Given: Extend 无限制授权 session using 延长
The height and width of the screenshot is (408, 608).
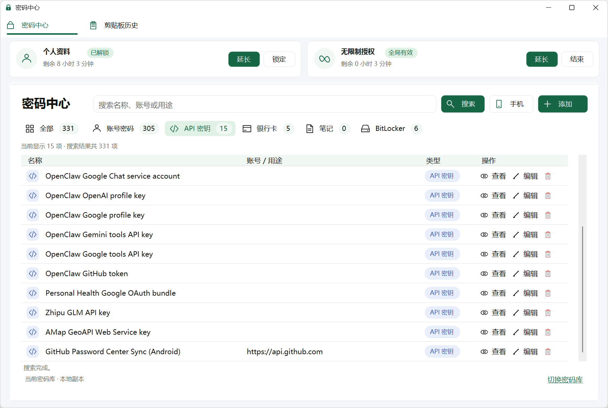Looking at the screenshot, I should [542, 59].
